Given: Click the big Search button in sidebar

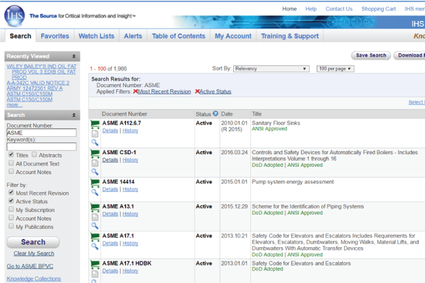Looking at the screenshot, I should [x=33, y=242].
